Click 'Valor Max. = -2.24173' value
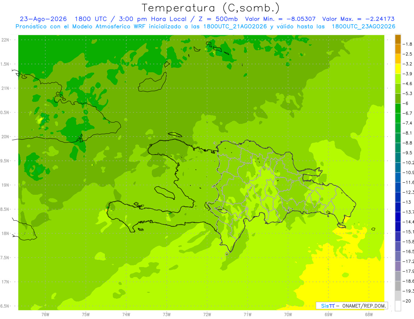The height and width of the screenshot is (319, 414). pos(358,19)
